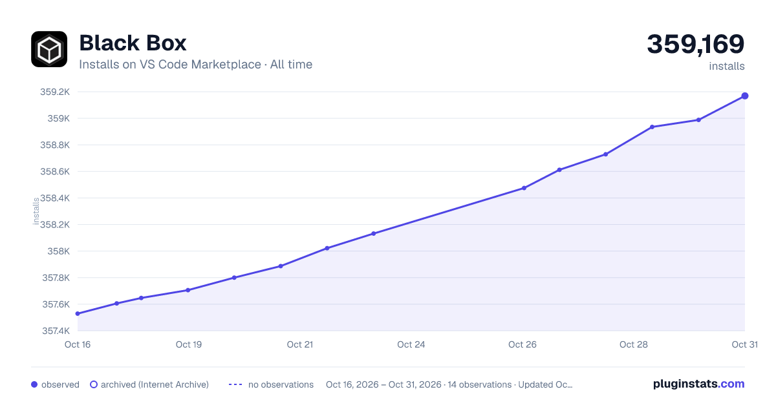Click the third data point, just above 357.6K
The width and height of the screenshot is (776, 407).
pyautogui.click(x=141, y=298)
